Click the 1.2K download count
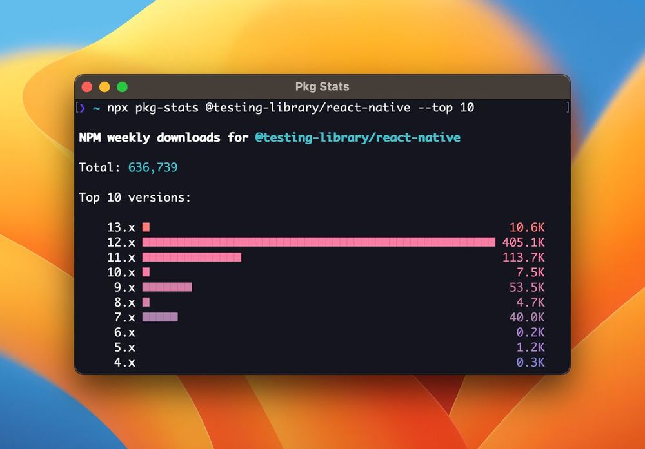 coord(531,347)
